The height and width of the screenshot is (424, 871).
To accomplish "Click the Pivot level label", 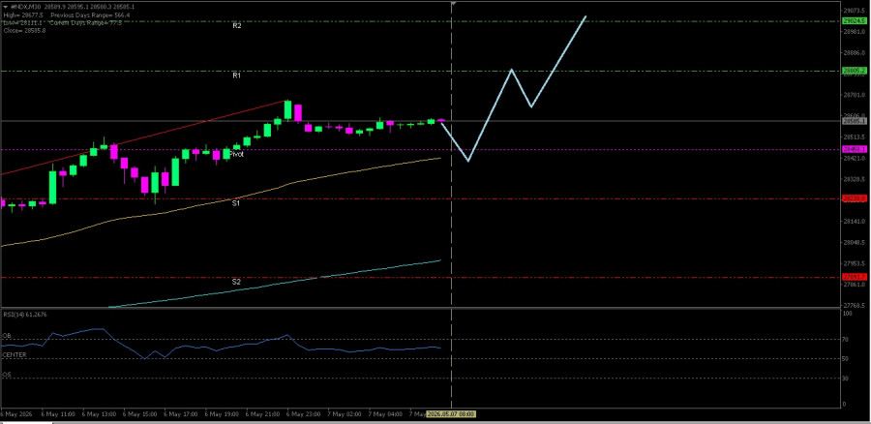I will [x=237, y=154].
